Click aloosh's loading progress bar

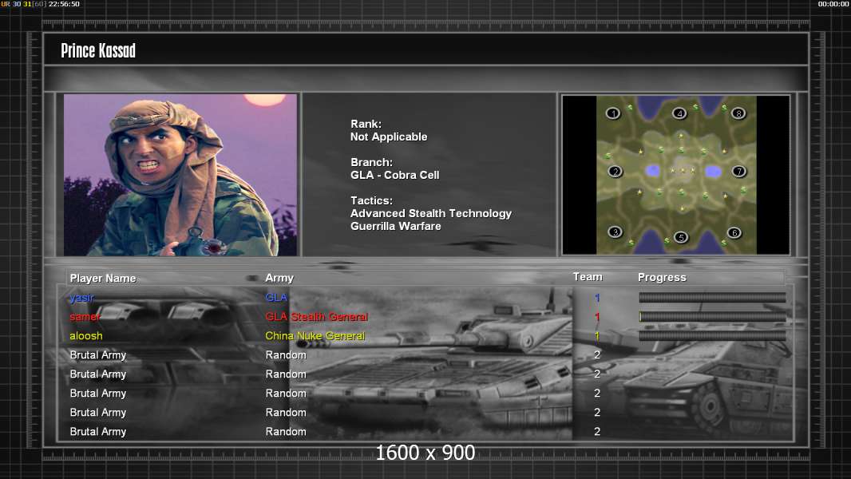(x=712, y=336)
